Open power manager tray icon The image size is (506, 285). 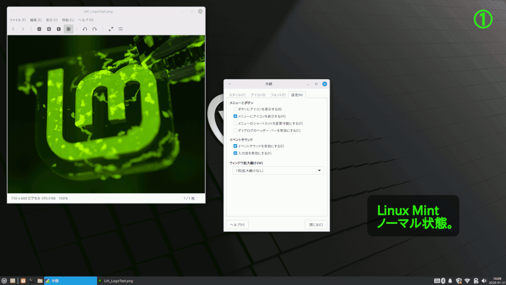[476, 281]
